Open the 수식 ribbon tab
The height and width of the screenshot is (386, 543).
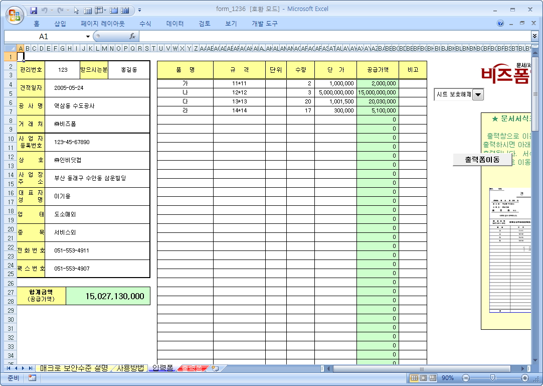pyautogui.click(x=145, y=24)
